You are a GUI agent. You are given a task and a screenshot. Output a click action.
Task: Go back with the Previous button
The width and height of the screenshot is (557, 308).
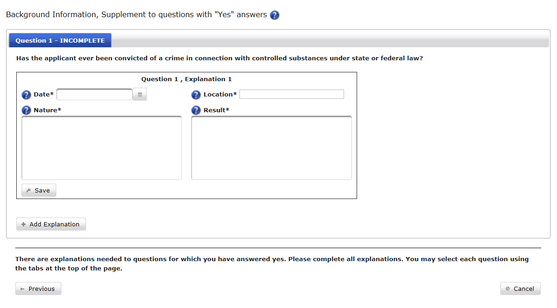pyautogui.click(x=38, y=289)
